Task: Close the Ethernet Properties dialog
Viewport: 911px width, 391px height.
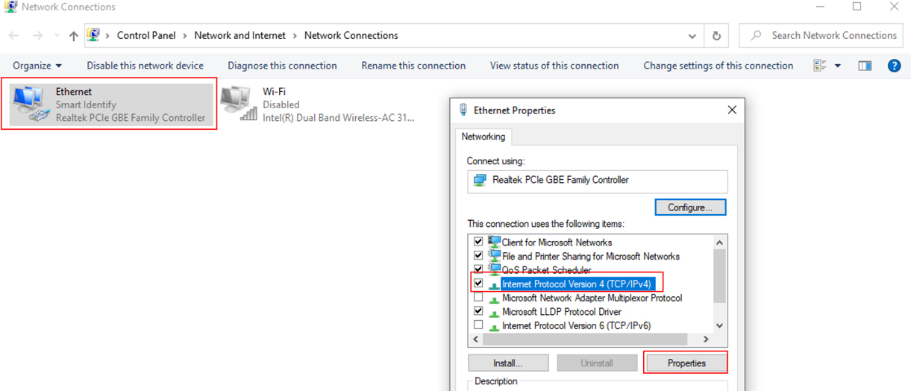Action: tap(732, 110)
